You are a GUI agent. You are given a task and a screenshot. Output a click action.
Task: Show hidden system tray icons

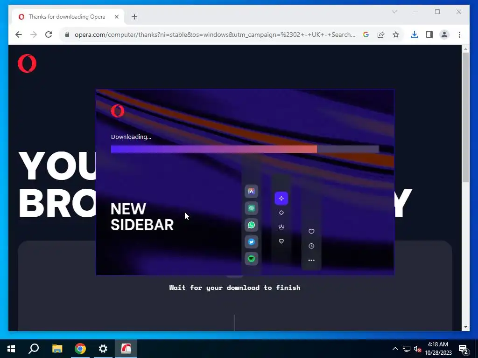click(x=395, y=349)
